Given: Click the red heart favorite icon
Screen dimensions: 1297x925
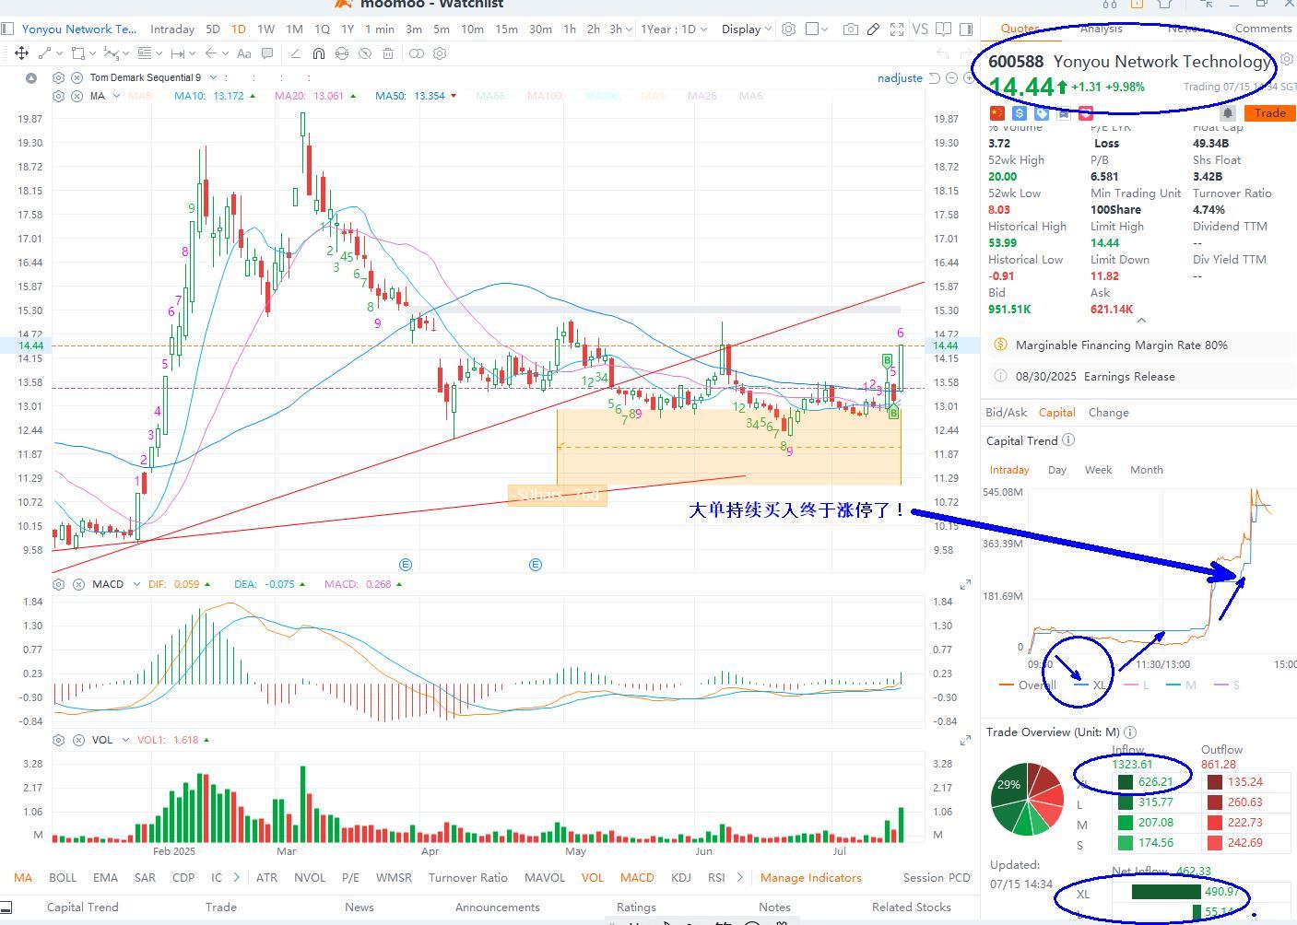Looking at the screenshot, I should click(1086, 113).
